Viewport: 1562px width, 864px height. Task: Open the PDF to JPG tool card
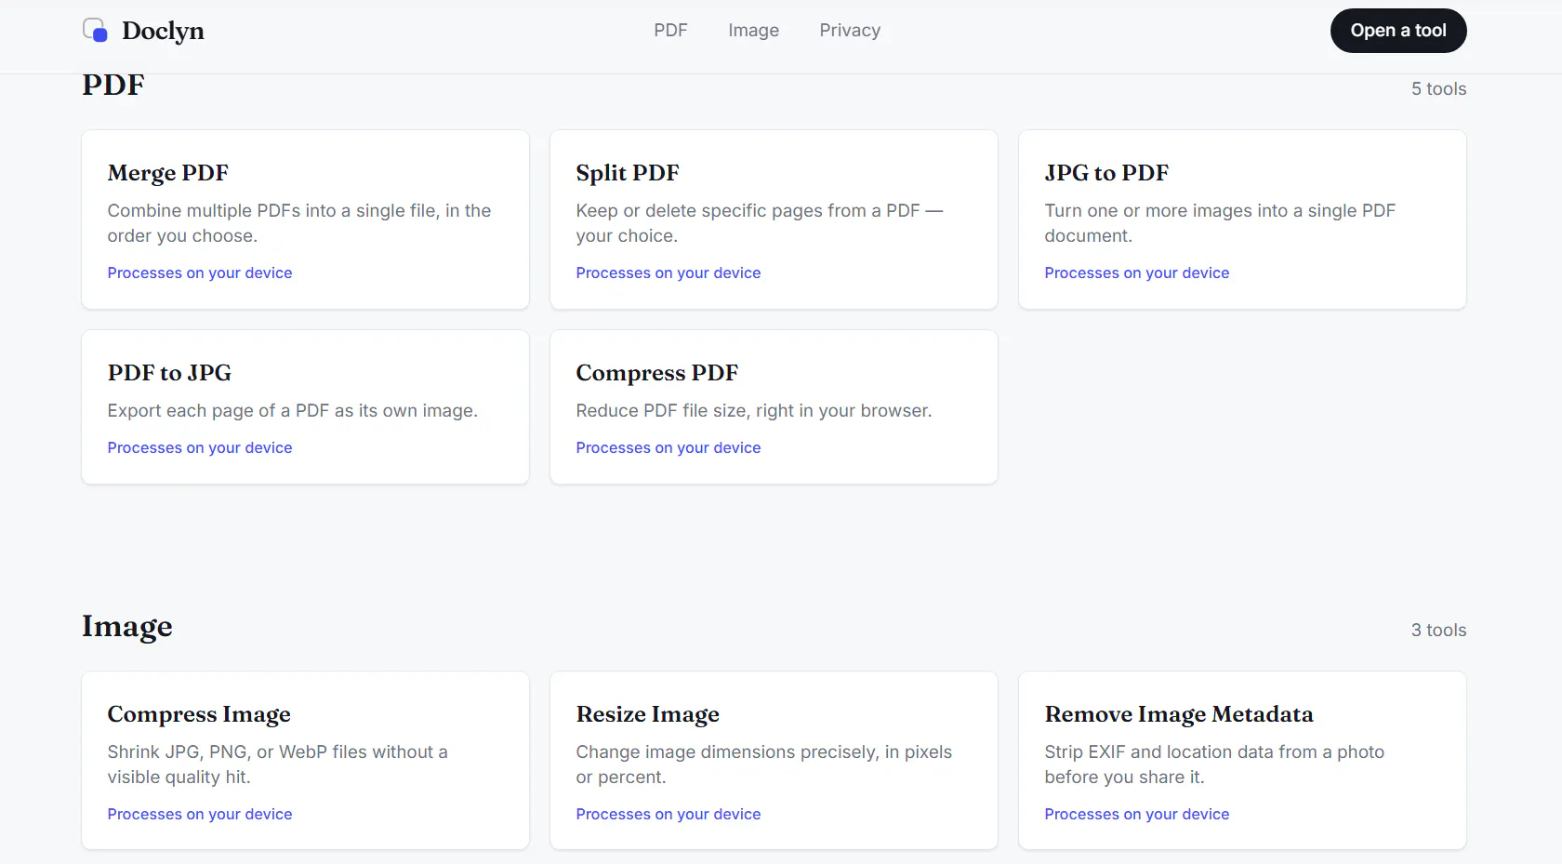[305, 406]
